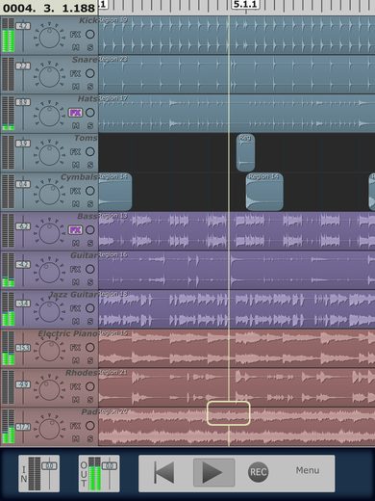
Task: Return to start with the rewind button
Action: 164,472
